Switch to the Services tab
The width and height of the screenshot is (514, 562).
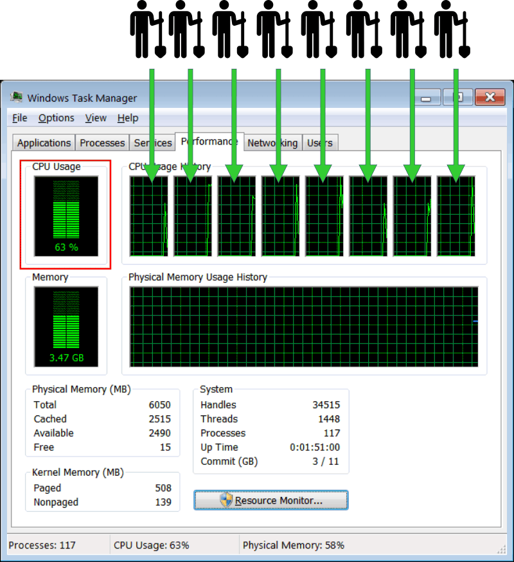[153, 143]
